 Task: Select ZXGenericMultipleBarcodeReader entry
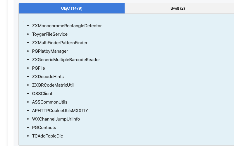pos(66,60)
